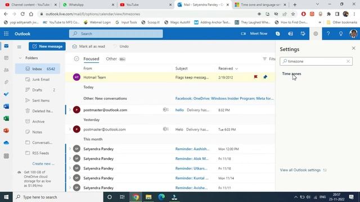Open Mail in the left rail
The image size is (360, 202).
pyautogui.click(x=6, y=46)
